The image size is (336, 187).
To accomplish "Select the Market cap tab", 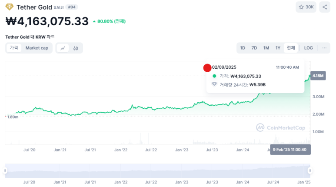I will click(x=37, y=48).
